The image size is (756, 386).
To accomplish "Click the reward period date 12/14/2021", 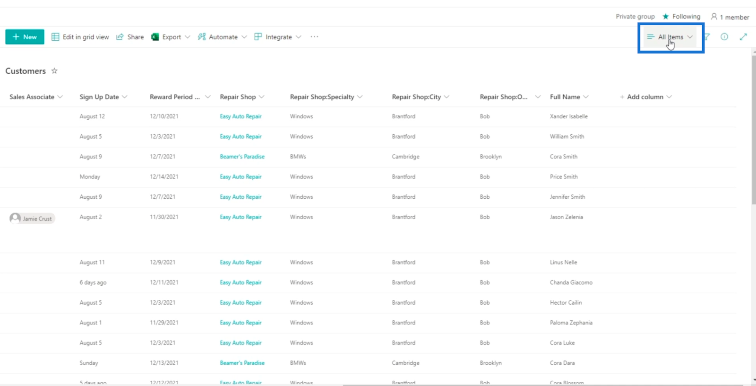I will click(x=164, y=177).
